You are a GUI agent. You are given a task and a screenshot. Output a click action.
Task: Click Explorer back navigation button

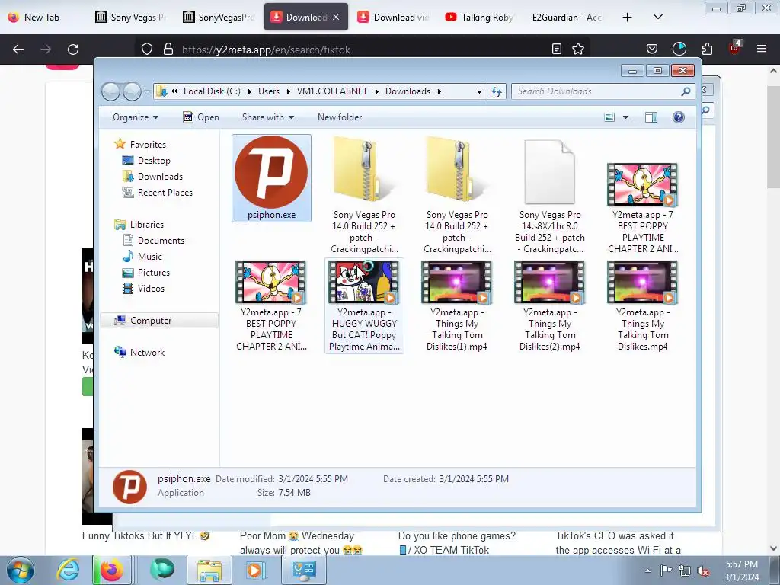pos(110,91)
